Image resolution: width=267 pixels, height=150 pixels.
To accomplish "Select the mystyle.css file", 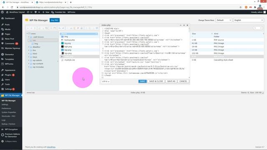I will click(70, 60).
